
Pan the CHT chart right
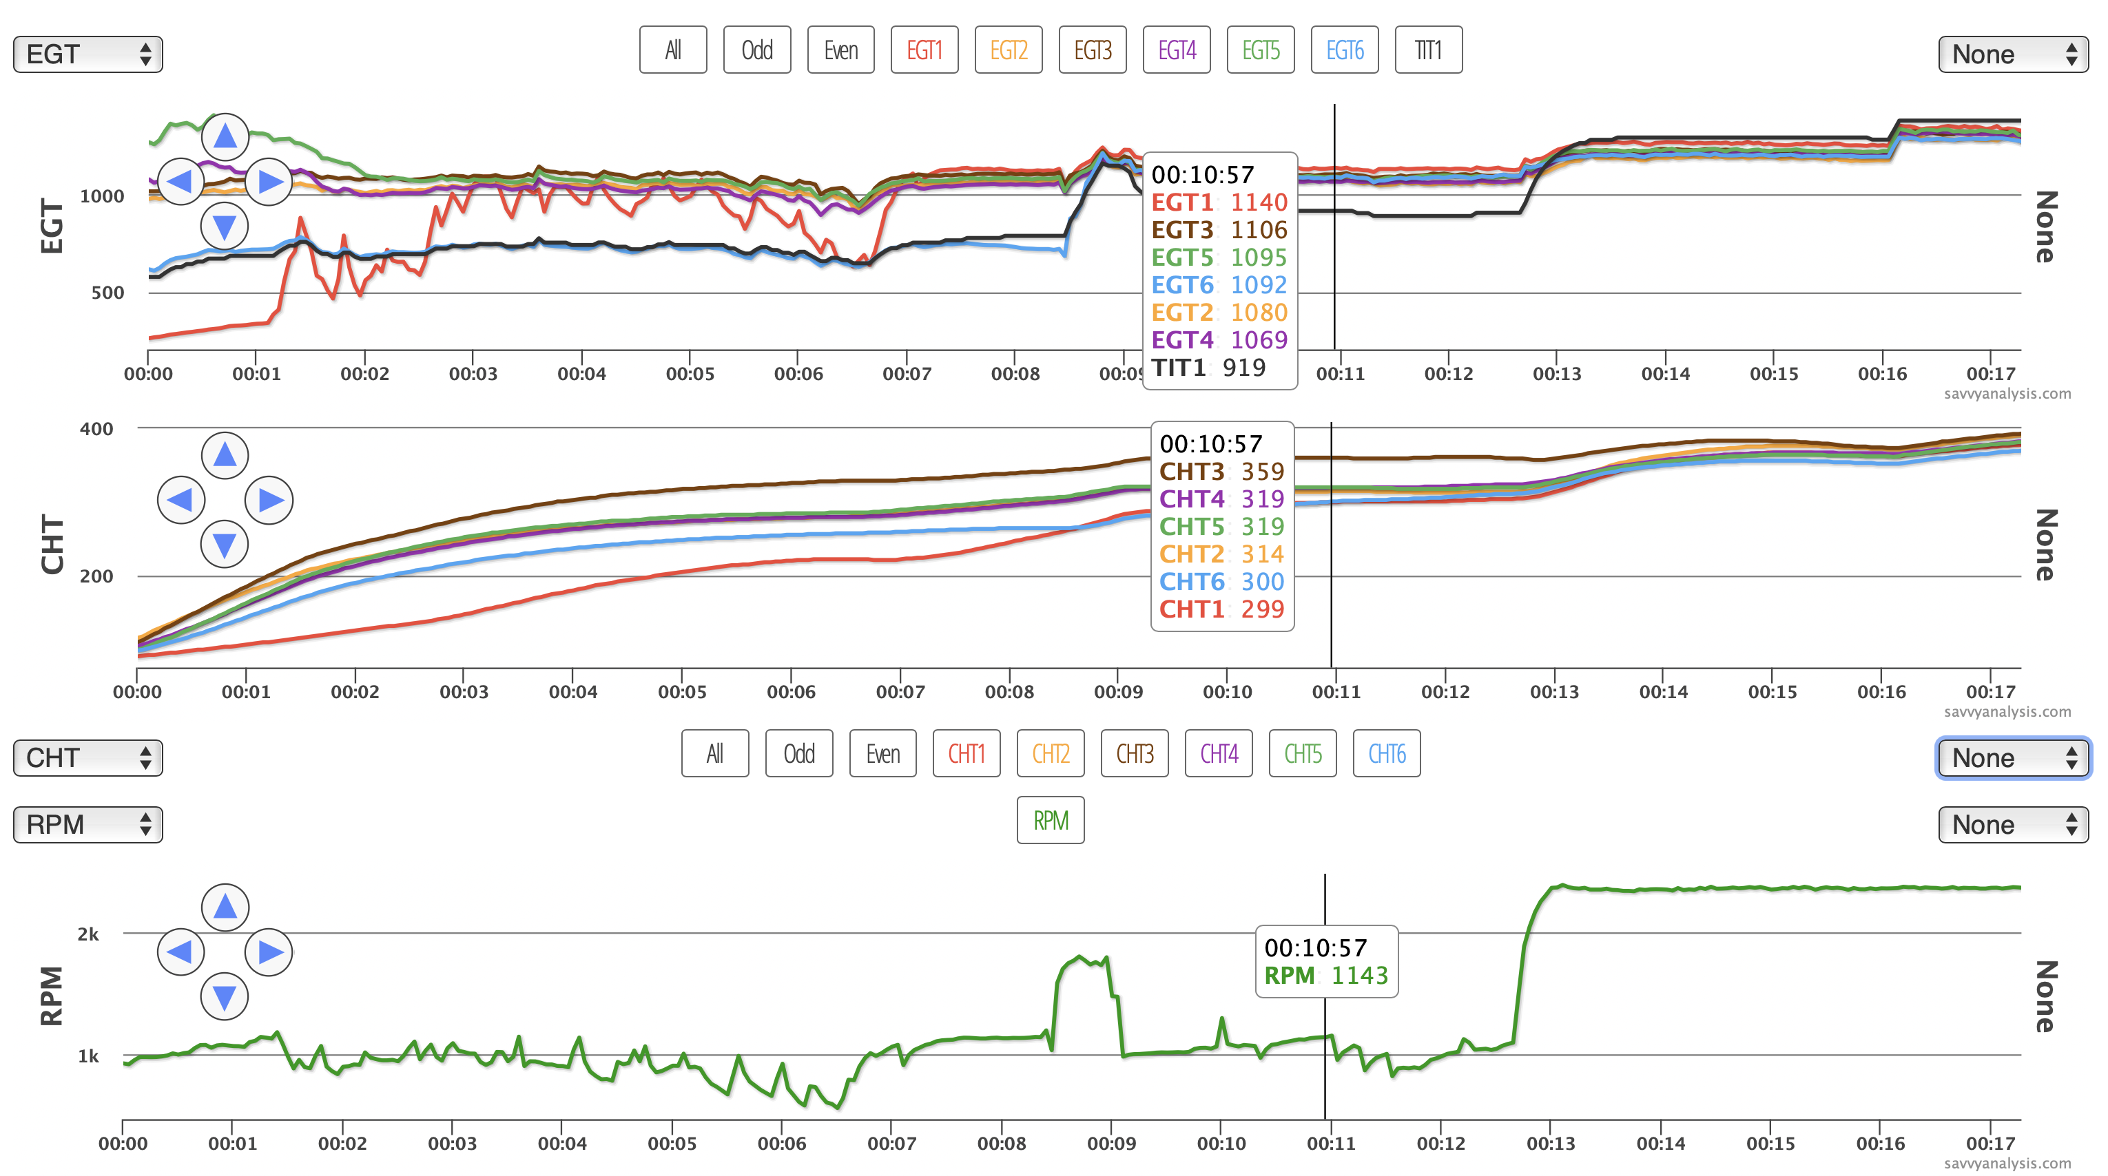point(269,500)
